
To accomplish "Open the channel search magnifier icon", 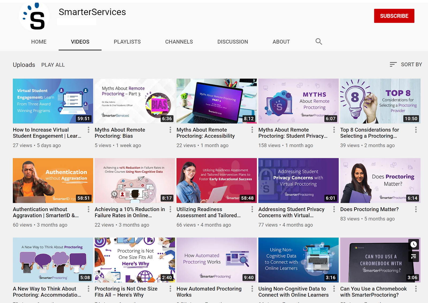I will point(319,41).
